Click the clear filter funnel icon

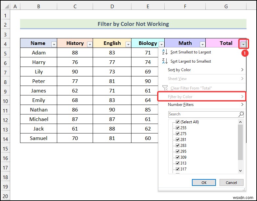tap(165, 88)
